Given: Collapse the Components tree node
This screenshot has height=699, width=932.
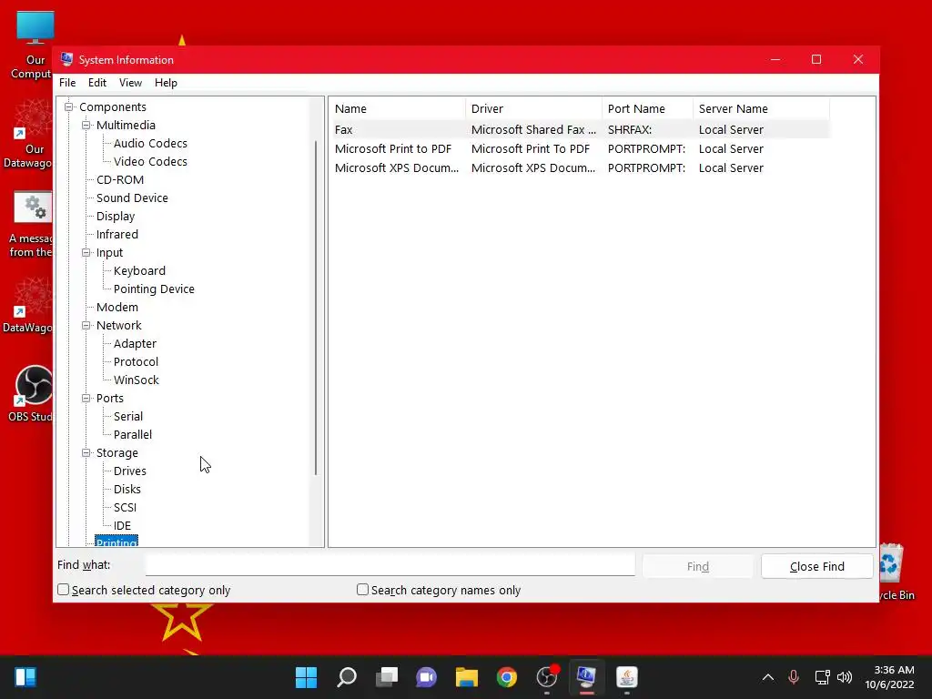Looking at the screenshot, I should pos(69,107).
